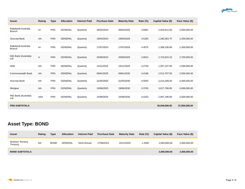The image size is (245, 189).
Task: Click the Commonwealth Bank issuer name
Action: point(21,73)
